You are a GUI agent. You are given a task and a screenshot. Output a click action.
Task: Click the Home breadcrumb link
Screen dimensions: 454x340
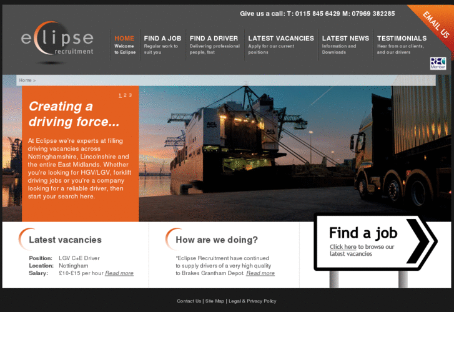[25, 80]
